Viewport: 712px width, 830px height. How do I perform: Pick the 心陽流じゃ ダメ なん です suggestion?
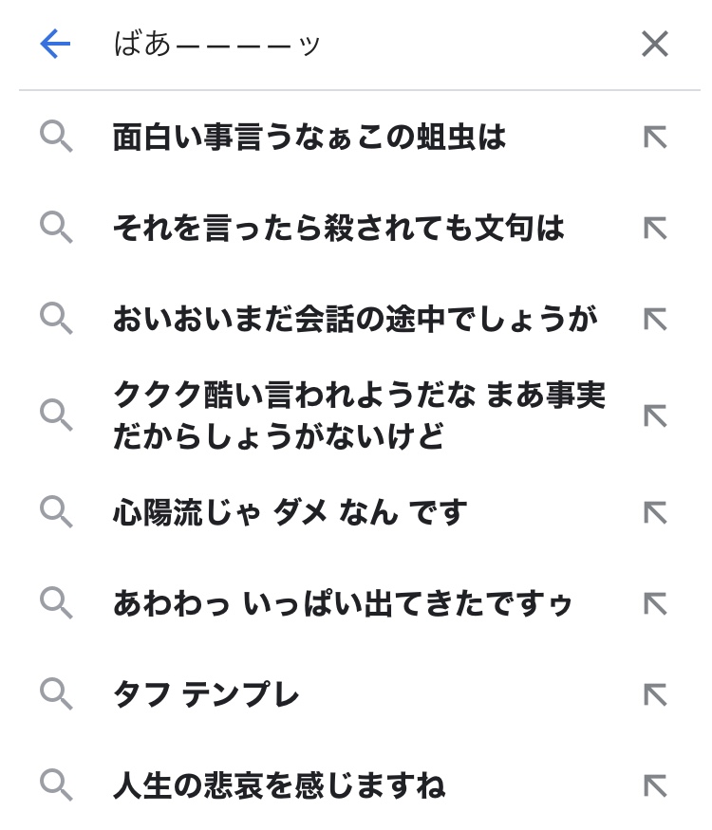(290, 513)
